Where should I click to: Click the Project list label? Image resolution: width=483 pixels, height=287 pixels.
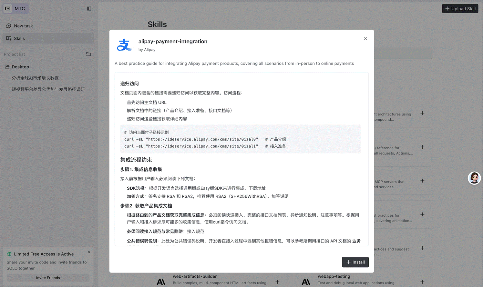pyautogui.click(x=14, y=54)
